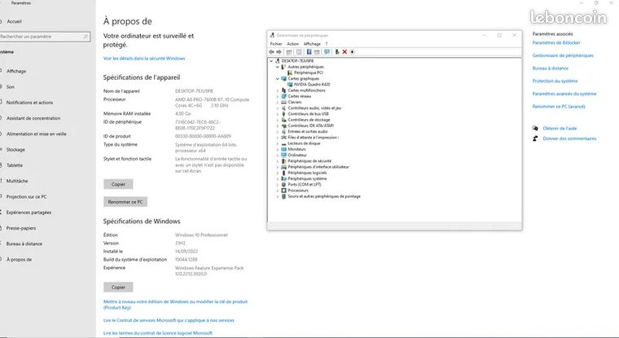The height and width of the screenshot is (338, 619).
Task: Expand the Ports (COM et LPT) node
Action: (x=278, y=185)
